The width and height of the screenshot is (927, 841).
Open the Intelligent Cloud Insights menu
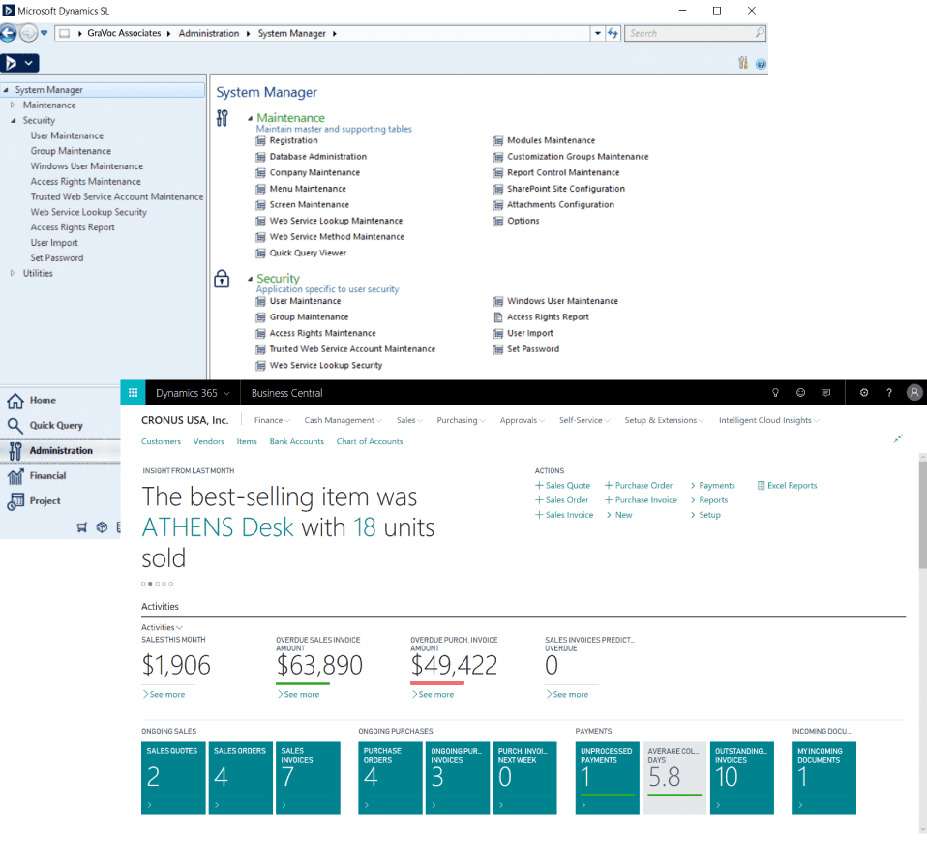point(768,420)
